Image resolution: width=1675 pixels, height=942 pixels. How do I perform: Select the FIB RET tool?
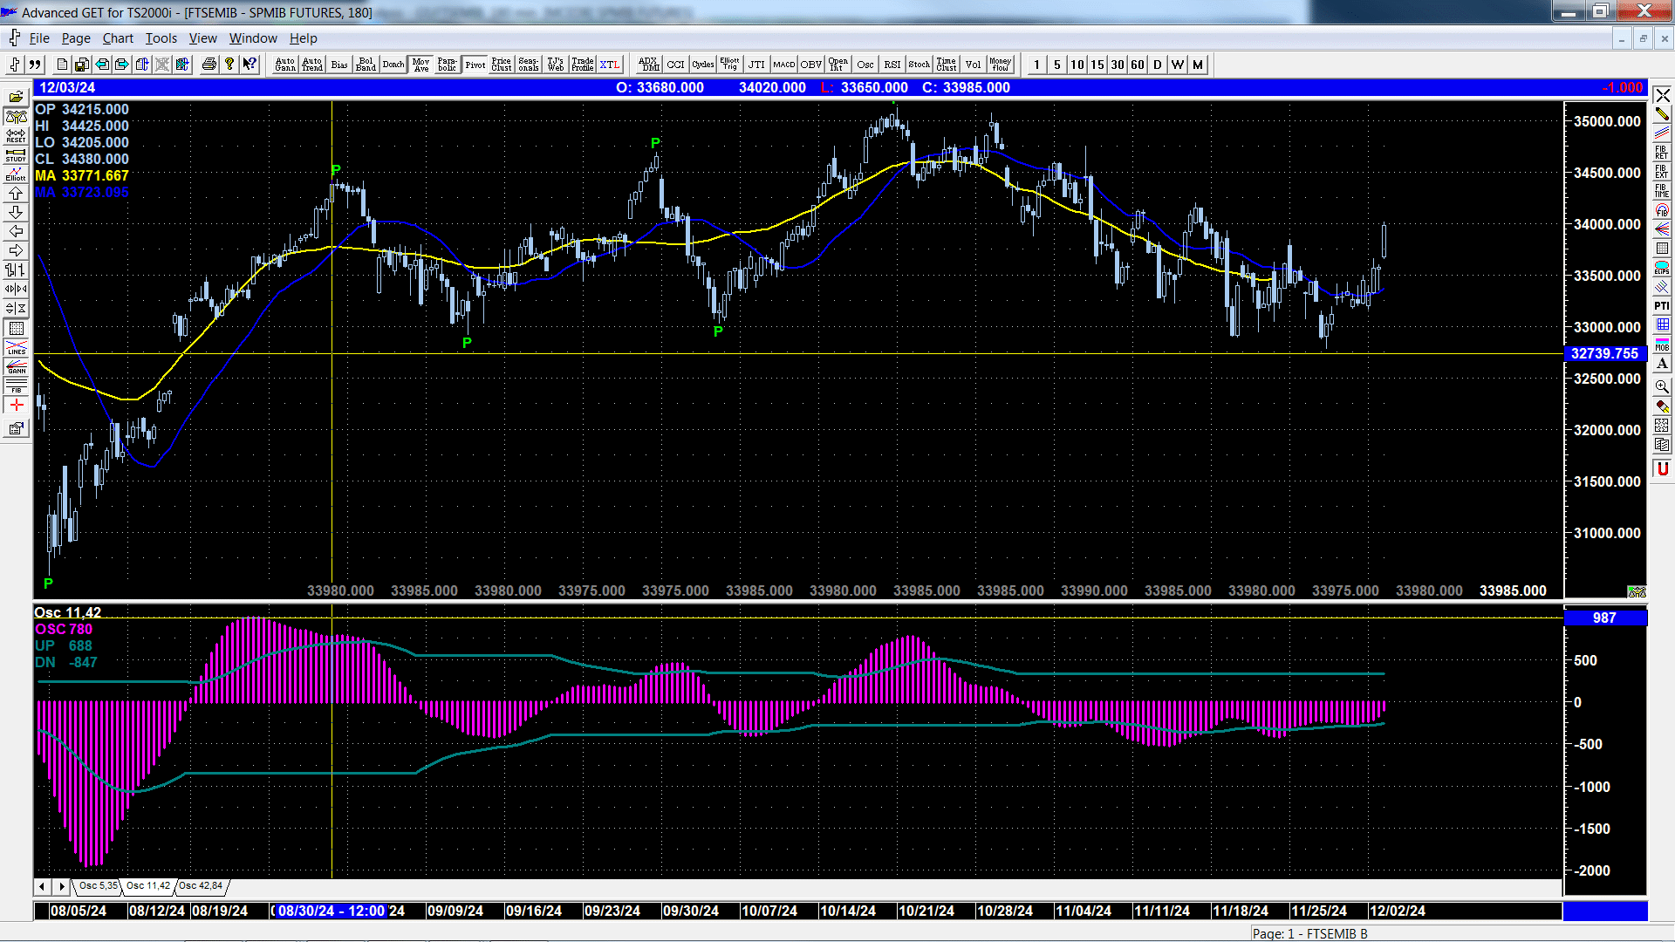click(1662, 153)
